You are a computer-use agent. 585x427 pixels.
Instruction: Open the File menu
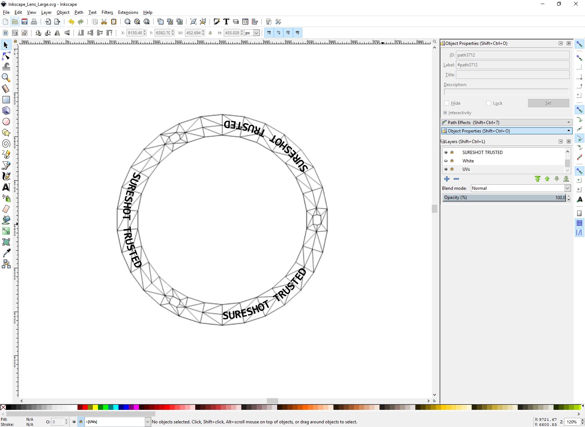(6, 12)
